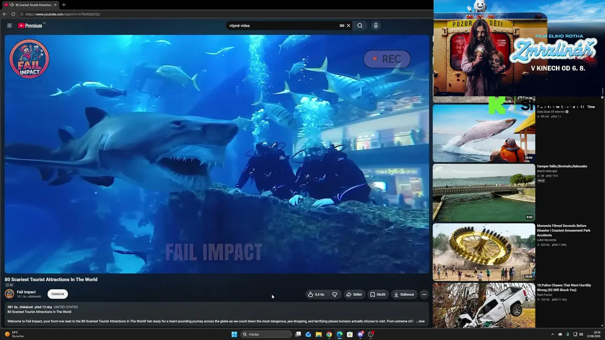The width and height of the screenshot is (605, 340).
Task: Click the taskbar Hledat search box
Action: (x=266, y=334)
